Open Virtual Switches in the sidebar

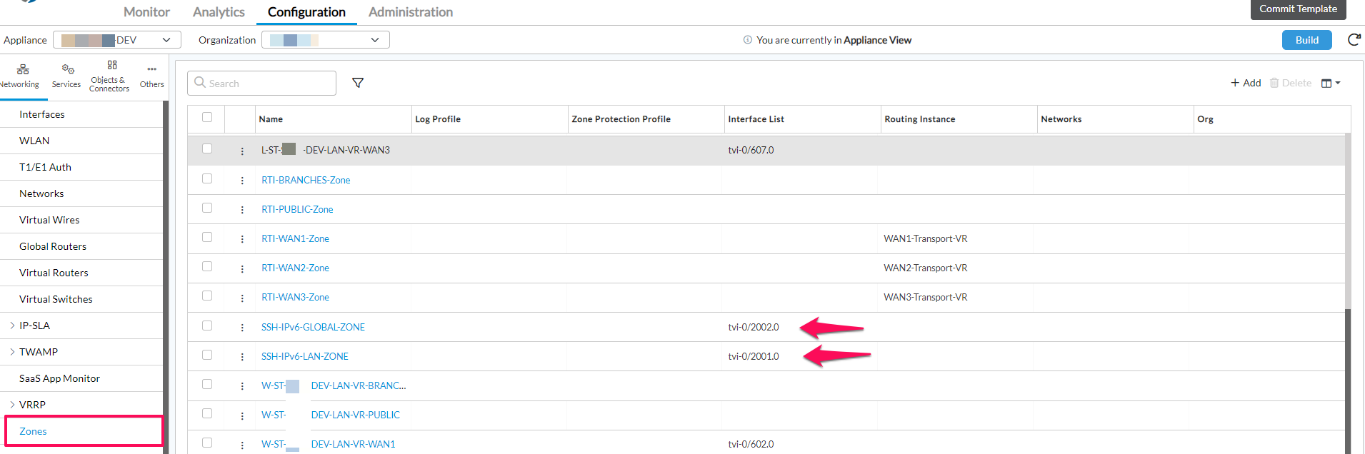click(56, 299)
